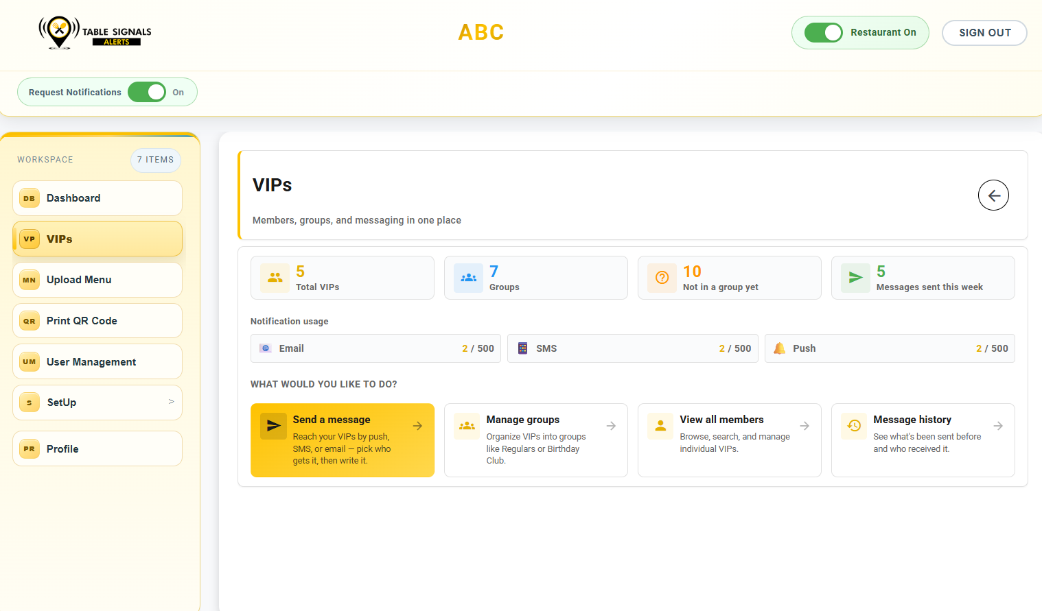Open Print QR Code page
Screen dimensions: 1042x611
pos(97,321)
